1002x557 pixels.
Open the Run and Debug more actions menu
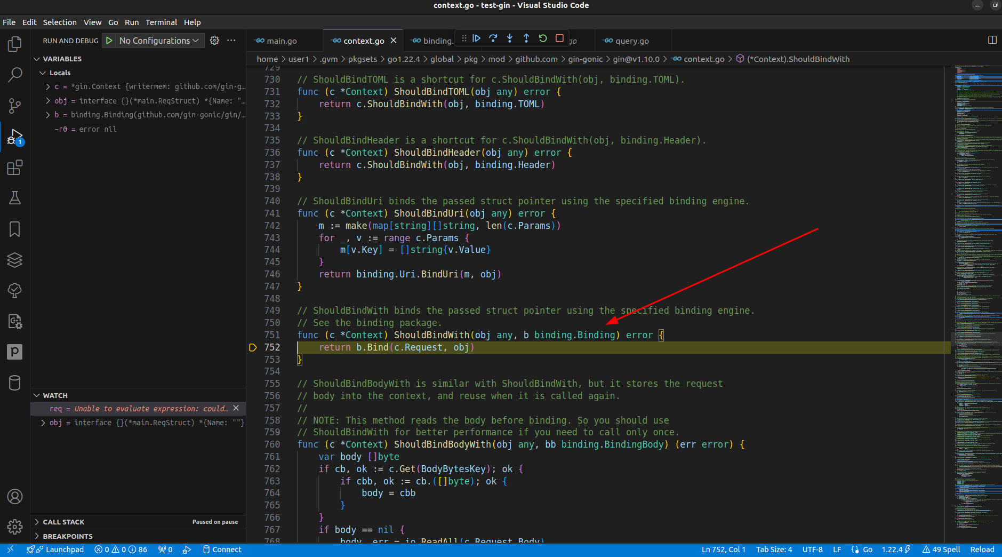[x=231, y=41]
